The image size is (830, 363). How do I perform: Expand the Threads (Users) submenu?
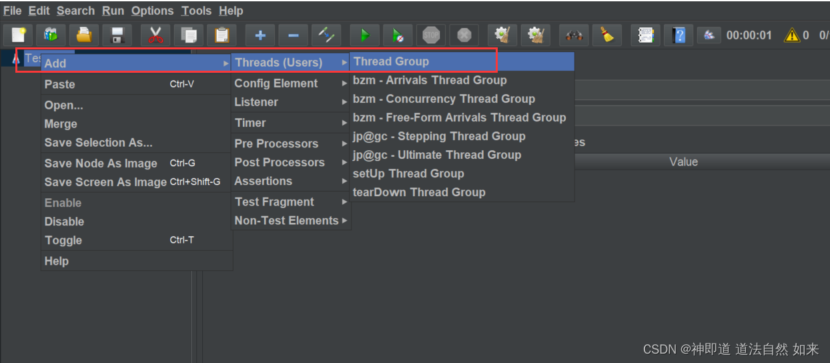click(290, 62)
